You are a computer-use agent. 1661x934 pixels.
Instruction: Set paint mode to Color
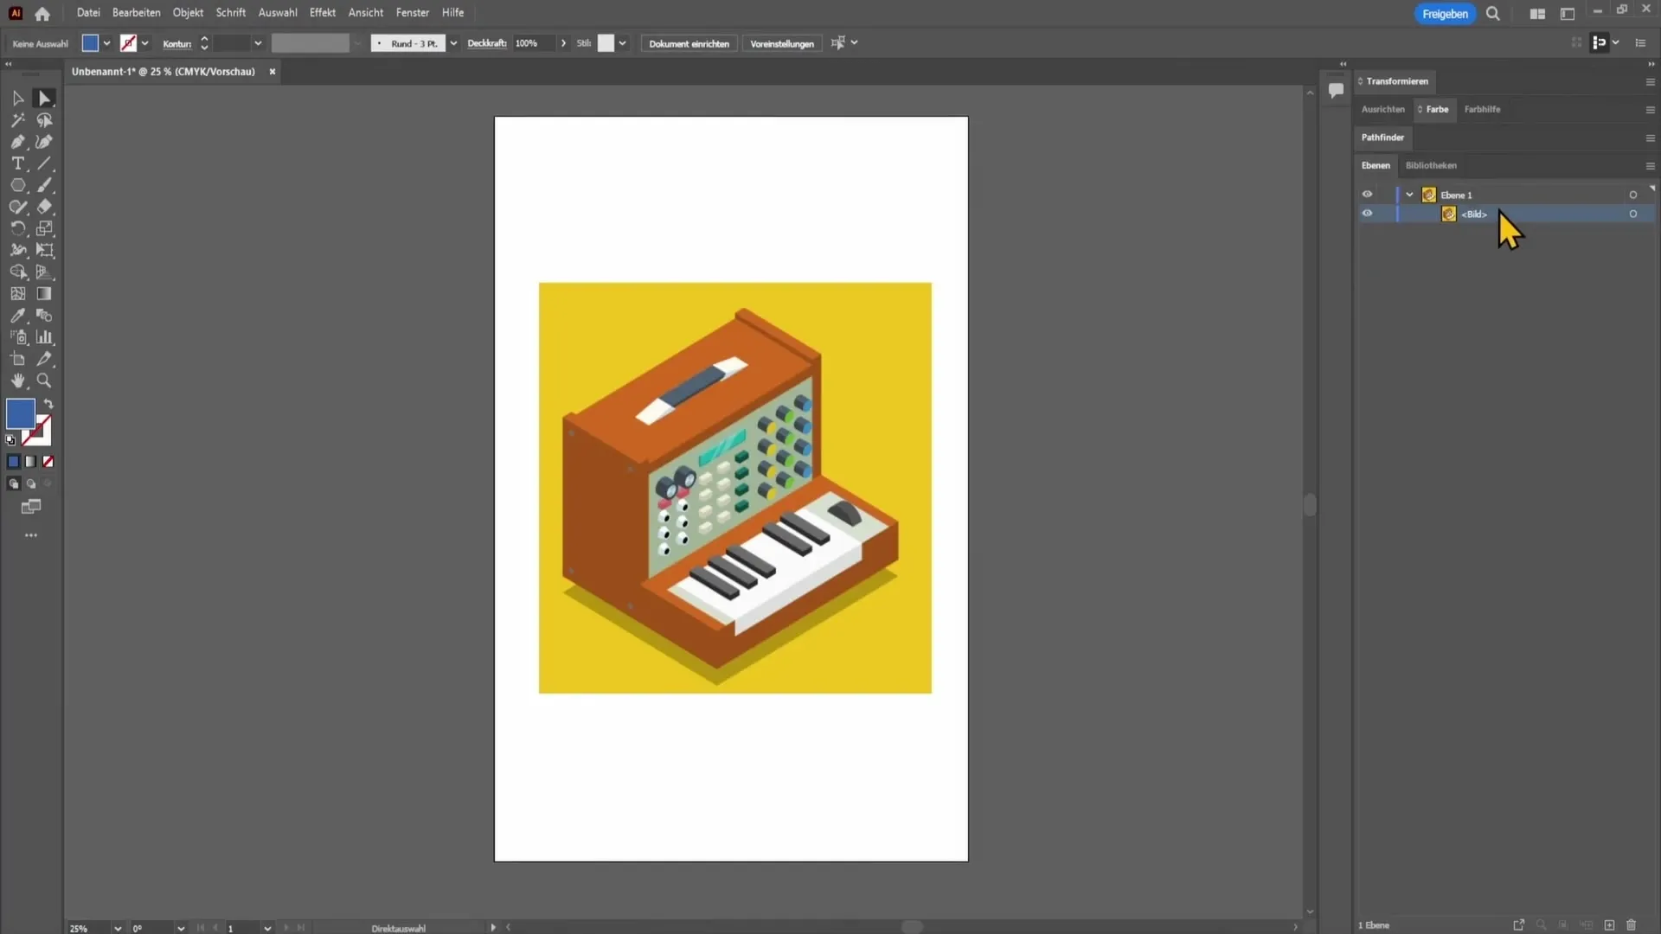pos(13,462)
